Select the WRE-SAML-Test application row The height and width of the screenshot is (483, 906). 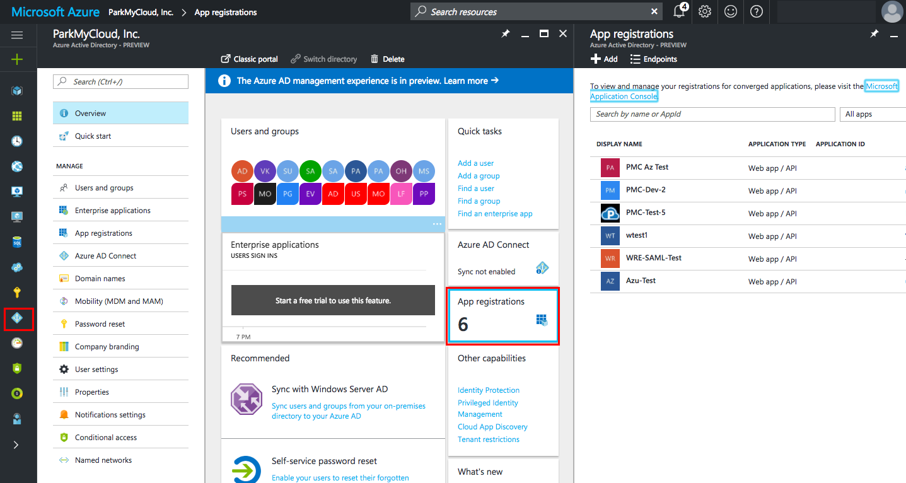tap(748, 259)
